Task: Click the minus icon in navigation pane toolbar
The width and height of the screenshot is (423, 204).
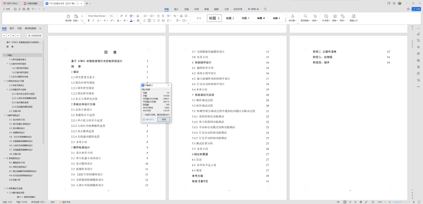Action: tap(18, 36)
